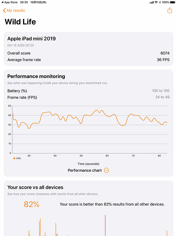This screenshot has height=236, width=177.
Task: Click the cellular signal bars icon
Action: (152, 2)
